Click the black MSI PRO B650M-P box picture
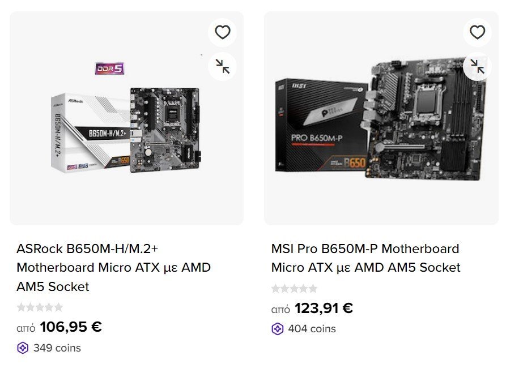 click(322, 125)
